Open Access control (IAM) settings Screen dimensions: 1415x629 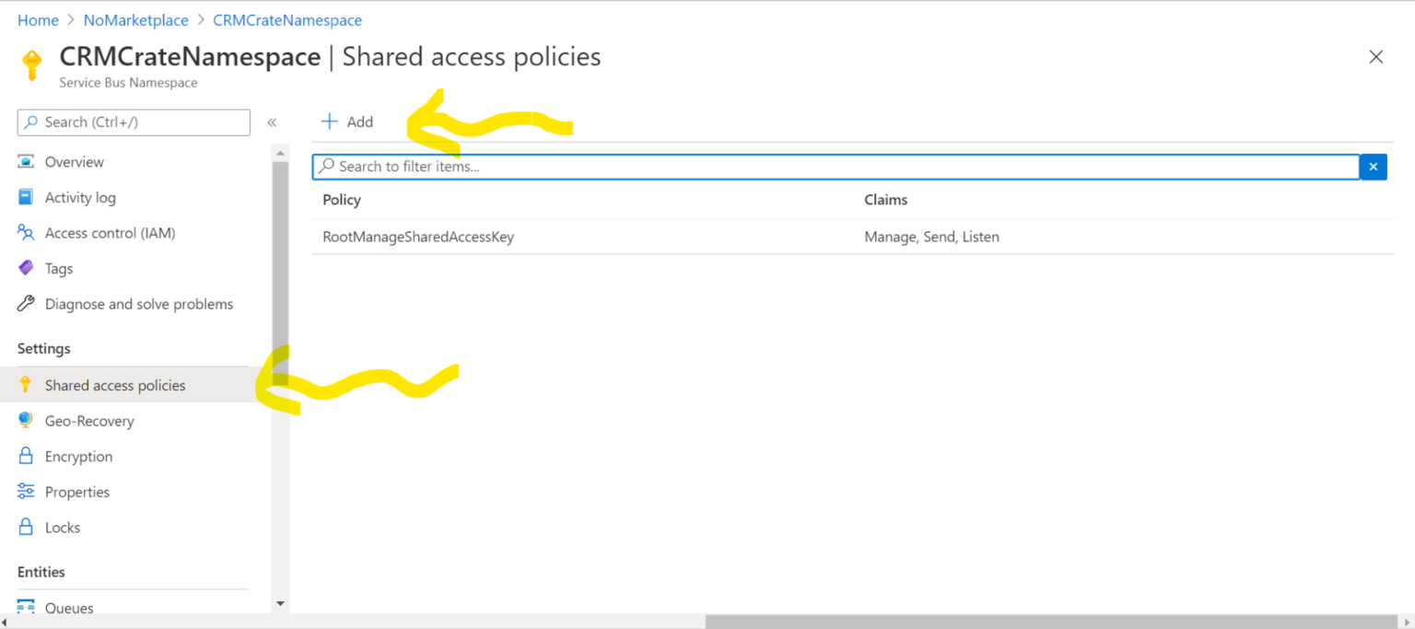pyautogui.click(x=28, y=233)
